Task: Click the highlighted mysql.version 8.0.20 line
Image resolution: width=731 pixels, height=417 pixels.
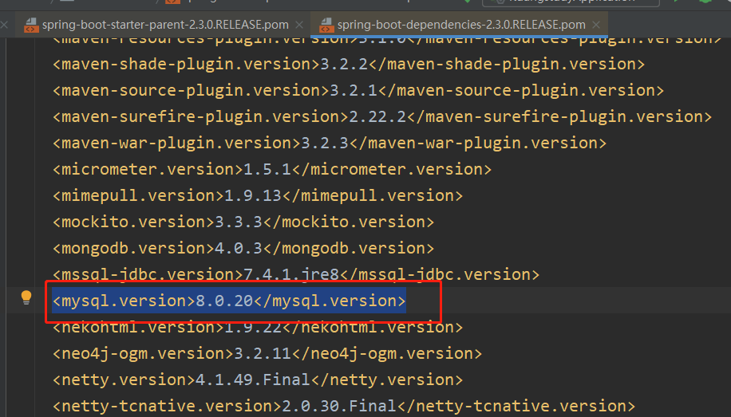Action: tap(229, 301)
